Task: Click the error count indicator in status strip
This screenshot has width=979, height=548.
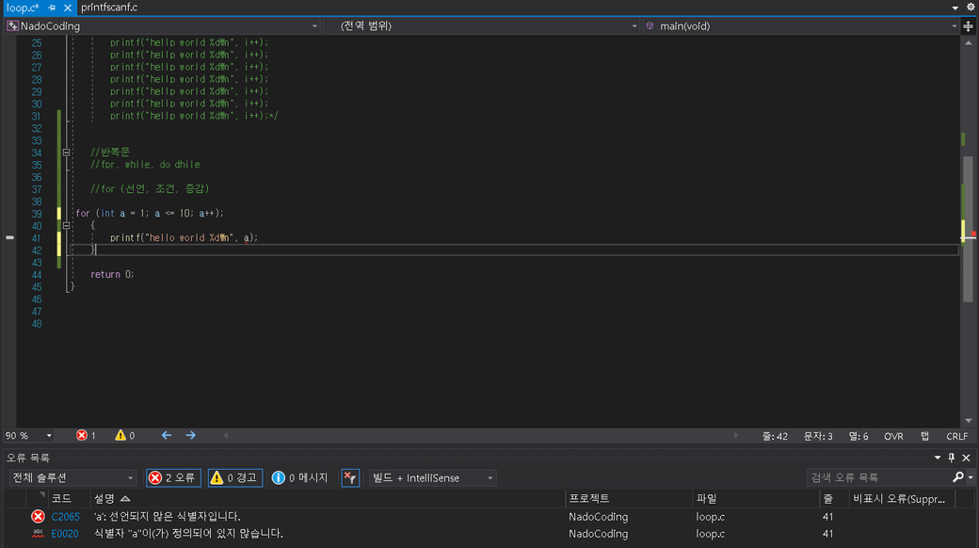Action: point(86,435)
